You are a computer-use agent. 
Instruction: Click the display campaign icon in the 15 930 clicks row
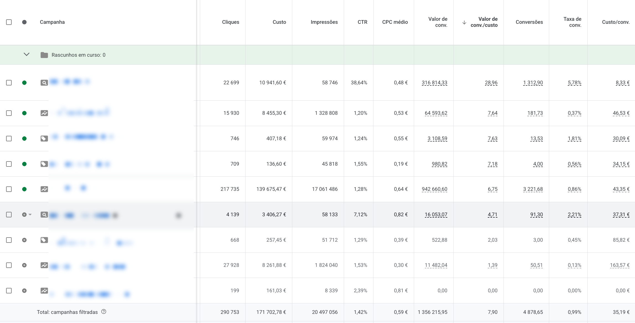[x=44, y=113]
